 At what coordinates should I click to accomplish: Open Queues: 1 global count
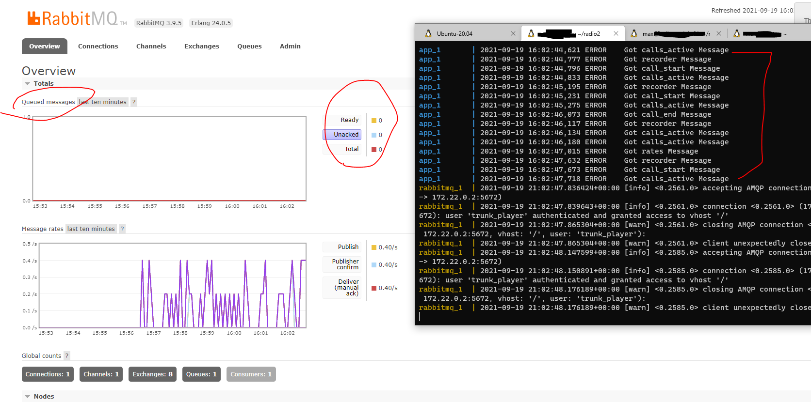[201, 374]
